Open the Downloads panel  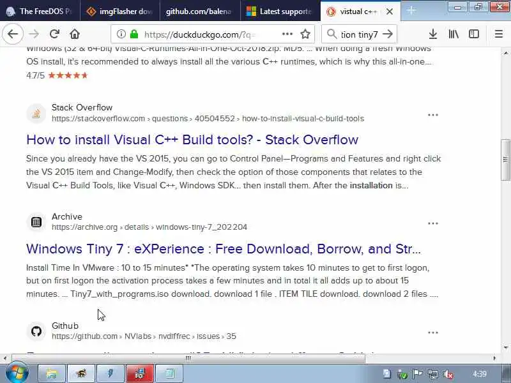tap(433, 34)
